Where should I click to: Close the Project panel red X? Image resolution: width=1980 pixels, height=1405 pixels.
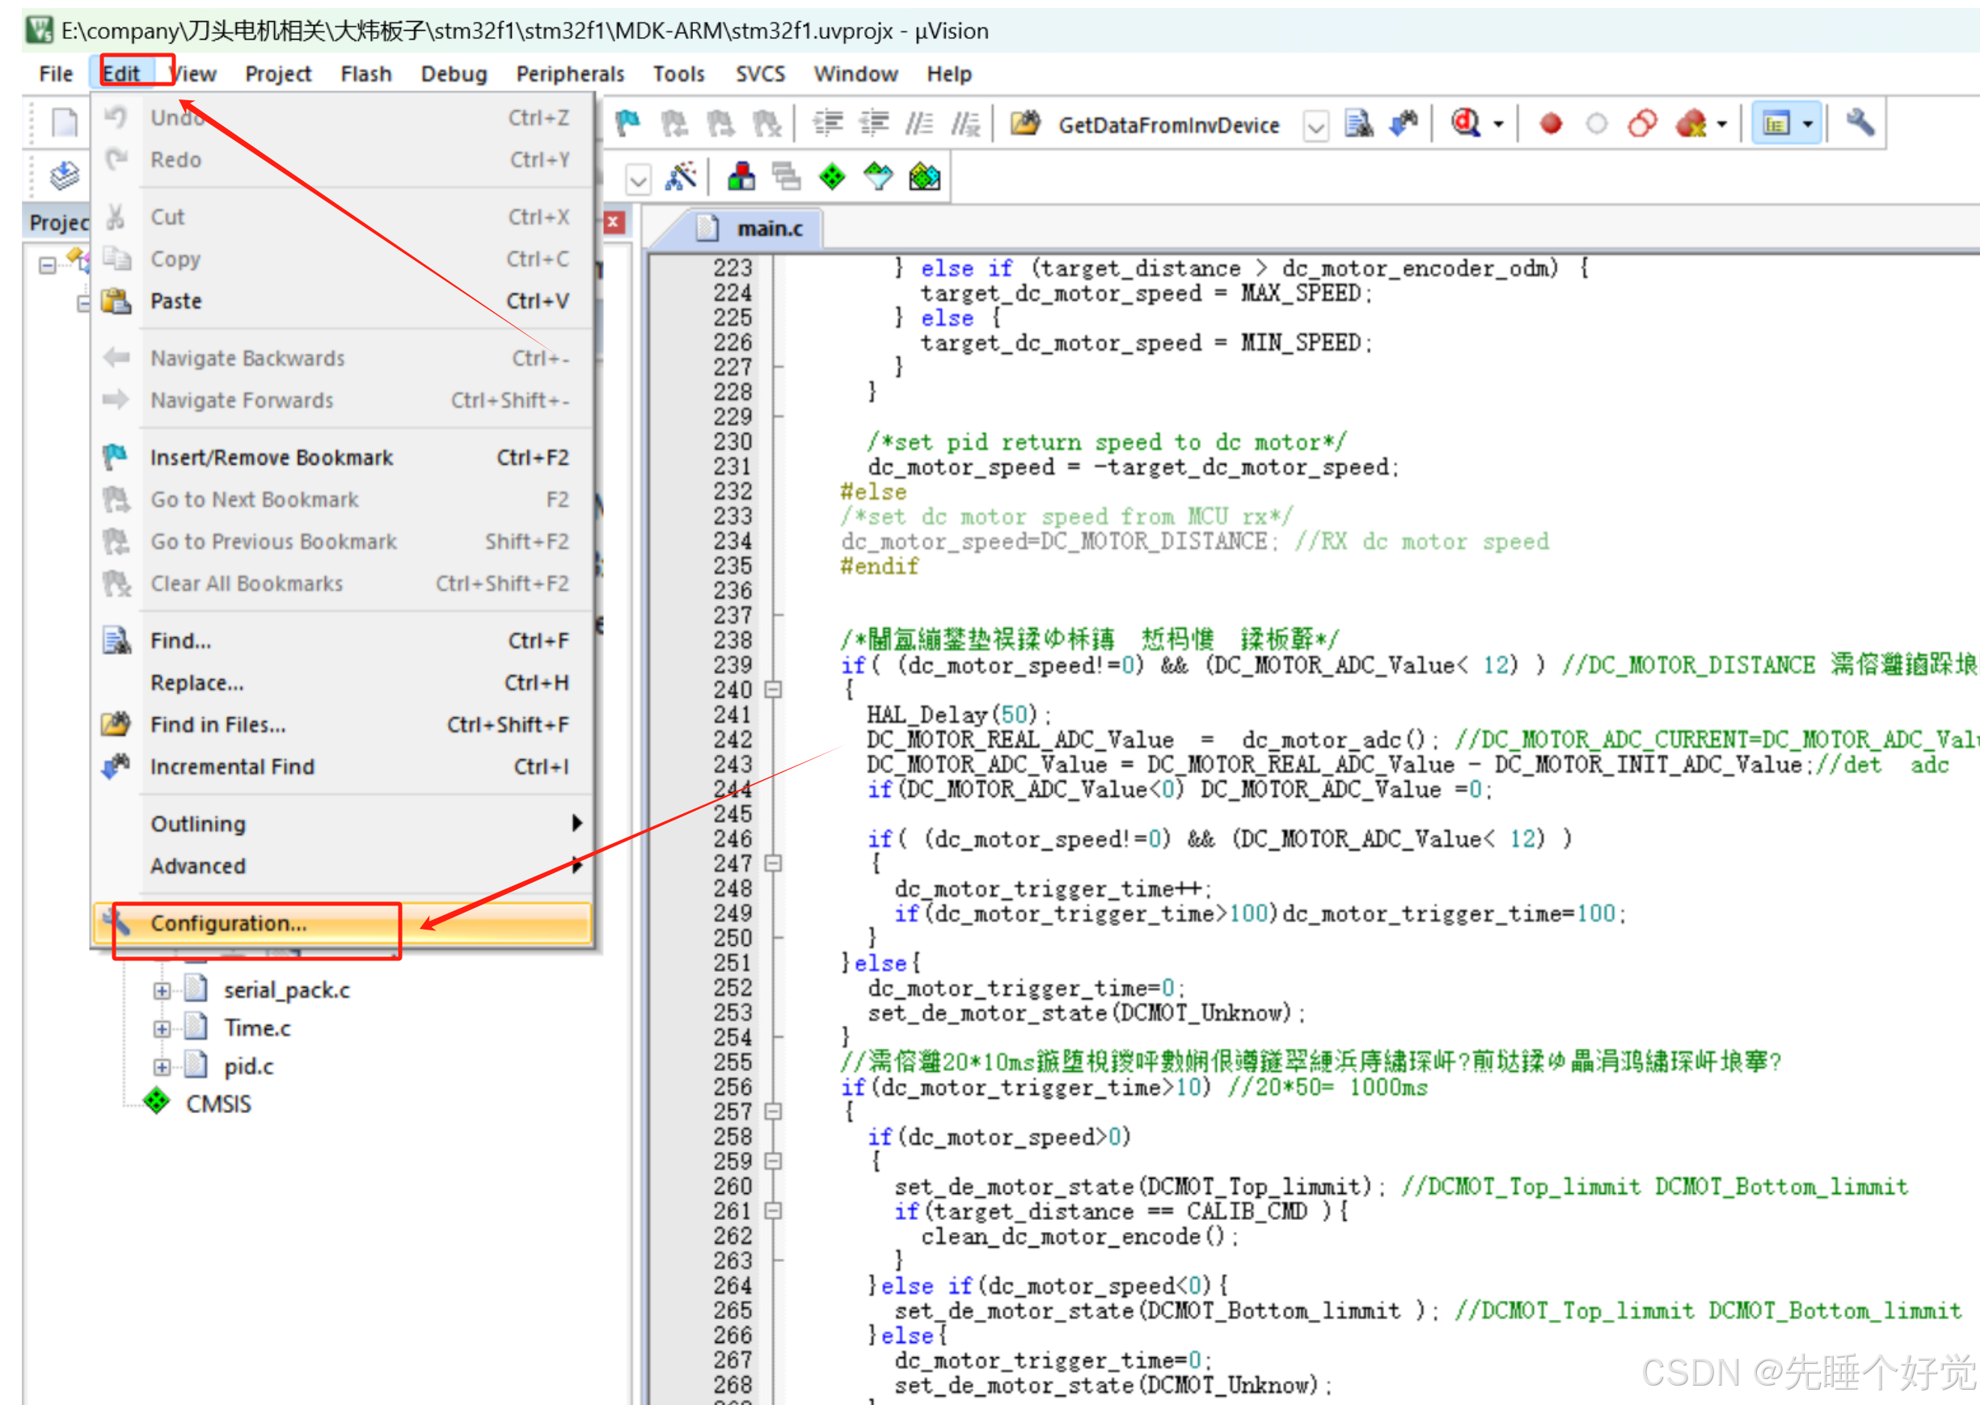(614, 222)
